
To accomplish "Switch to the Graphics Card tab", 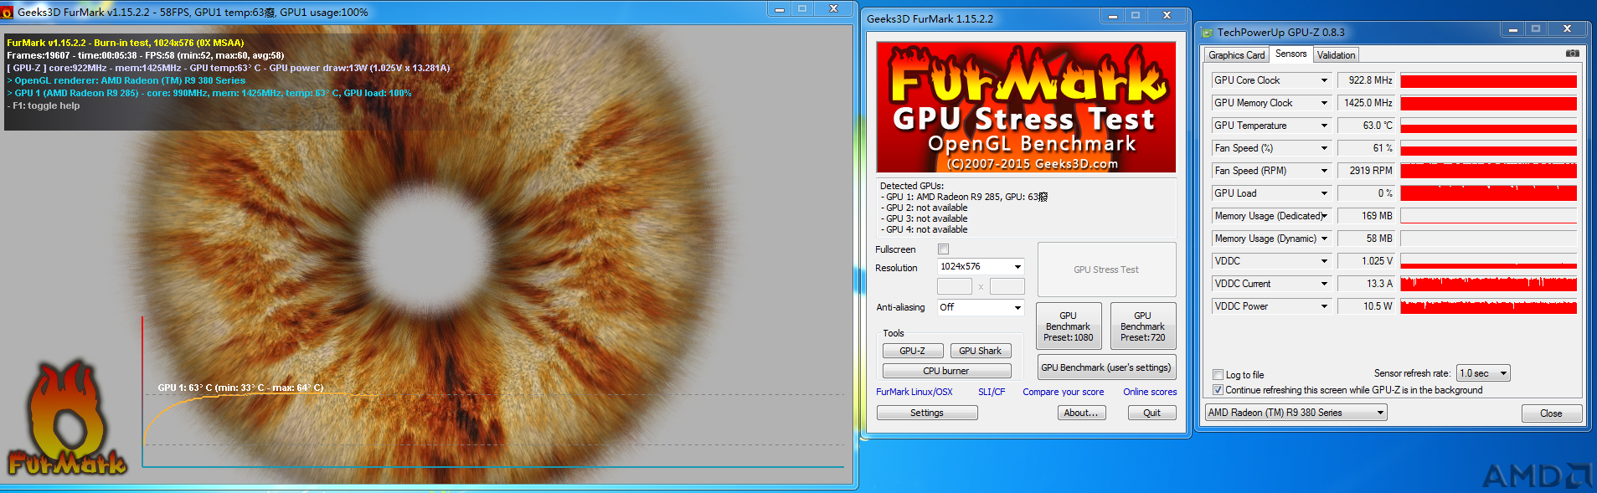I will [x=1236, y=55].
